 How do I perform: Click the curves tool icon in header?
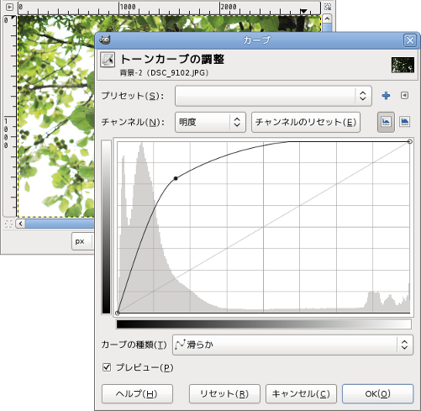(108, 60)
